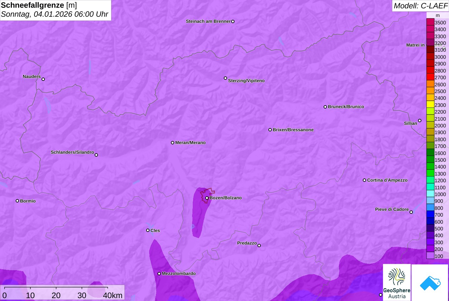
Task: Click the 200 legend value label
Action: 439,249
